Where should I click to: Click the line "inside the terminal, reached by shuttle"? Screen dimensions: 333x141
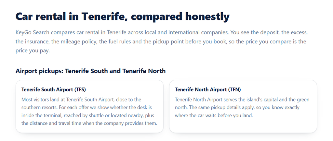88,116
